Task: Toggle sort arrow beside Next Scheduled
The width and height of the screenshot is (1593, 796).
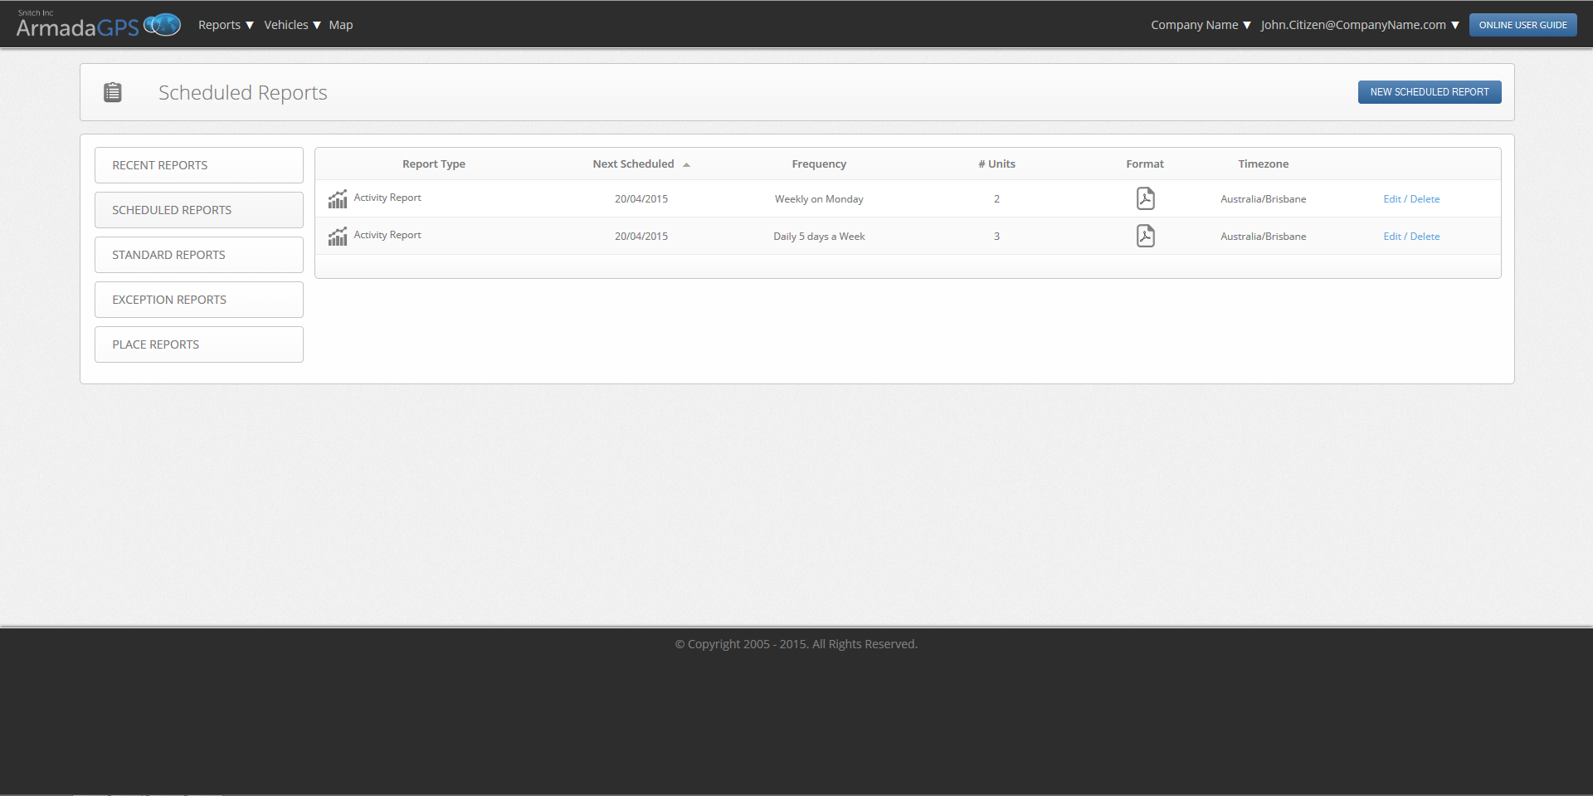Action: pyautogui.click(x=686, y=165)
